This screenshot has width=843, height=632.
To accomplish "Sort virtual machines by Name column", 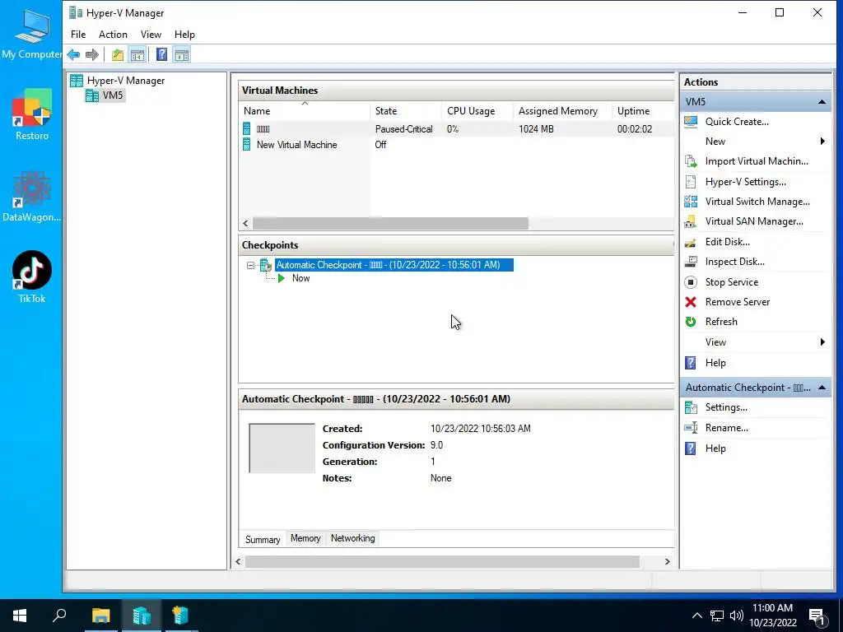I will point(305,111).
